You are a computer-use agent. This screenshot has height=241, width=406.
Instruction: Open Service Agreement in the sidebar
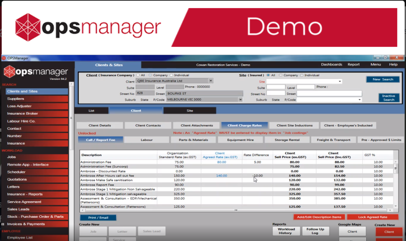pyautogui.click(x=37, y=202)
